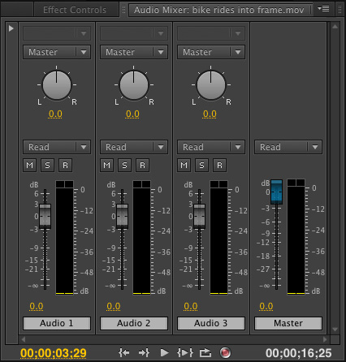Click Audio 2 volume value 0.0

pos(114,306)
